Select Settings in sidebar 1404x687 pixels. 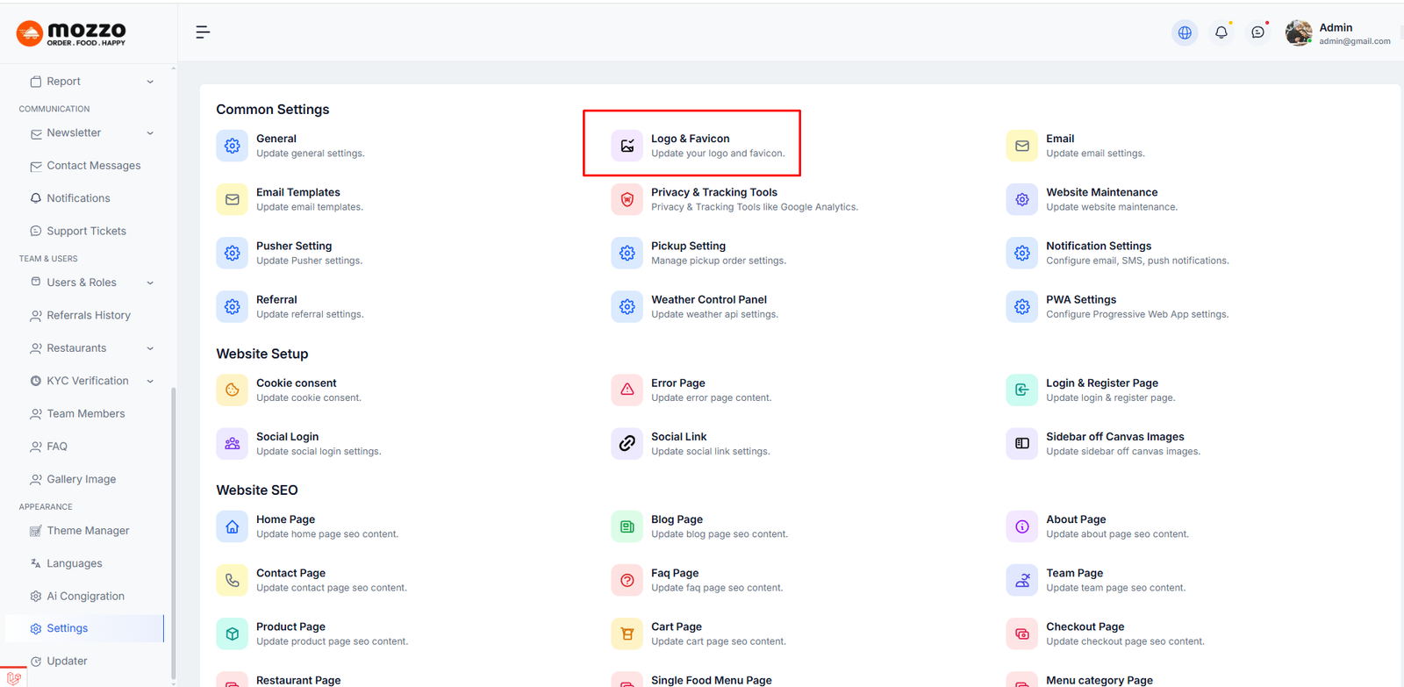tap(84, 628)
